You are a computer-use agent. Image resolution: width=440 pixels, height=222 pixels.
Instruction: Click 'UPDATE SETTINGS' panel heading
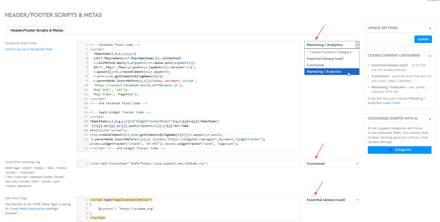(383, 28)
